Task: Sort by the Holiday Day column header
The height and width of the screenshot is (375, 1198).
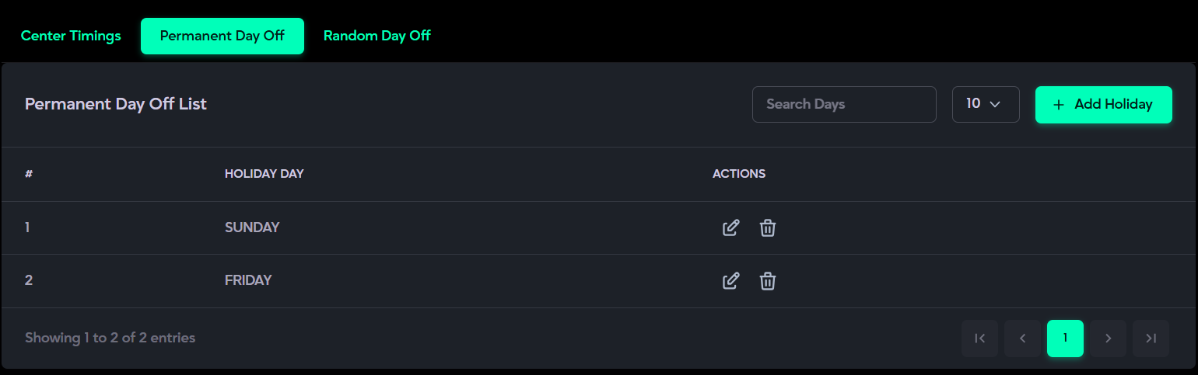Action: click(x=264, y=174)
